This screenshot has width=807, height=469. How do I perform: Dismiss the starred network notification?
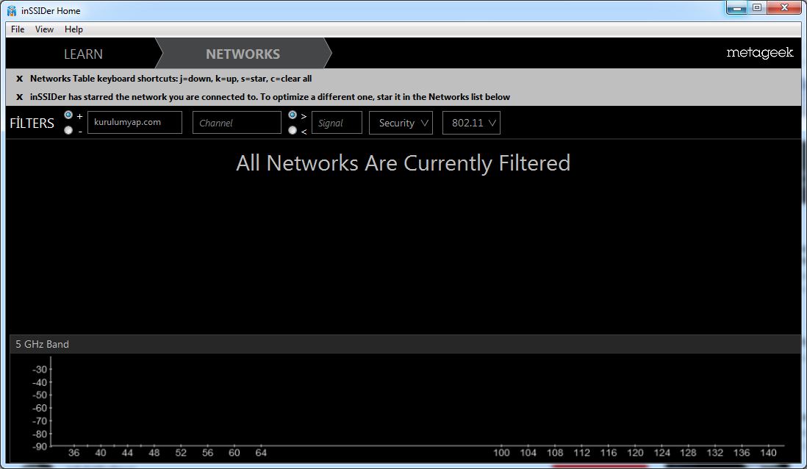click(x=20, y=97)
